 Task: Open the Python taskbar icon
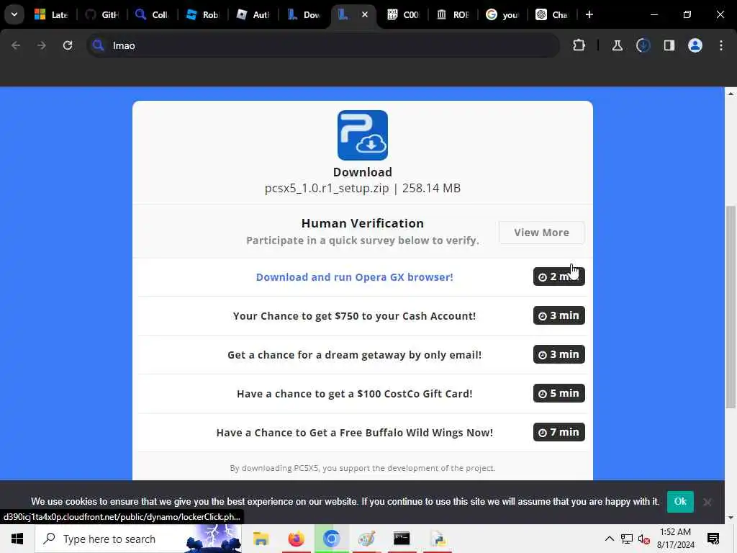(x=438, y=539)
